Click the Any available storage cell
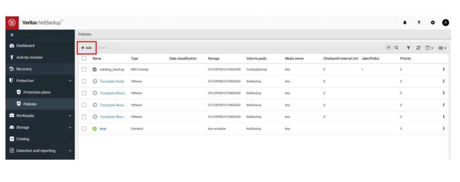This screenshot has width=460, height=182. pos(217,129)
